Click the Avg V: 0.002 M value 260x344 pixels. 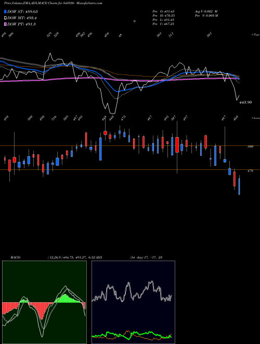click(x=206, y=11)
